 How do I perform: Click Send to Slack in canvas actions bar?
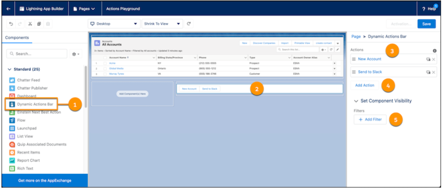pyautogui.click(x=210, y=89)
